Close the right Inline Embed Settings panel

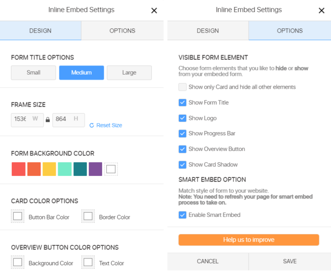322,10
